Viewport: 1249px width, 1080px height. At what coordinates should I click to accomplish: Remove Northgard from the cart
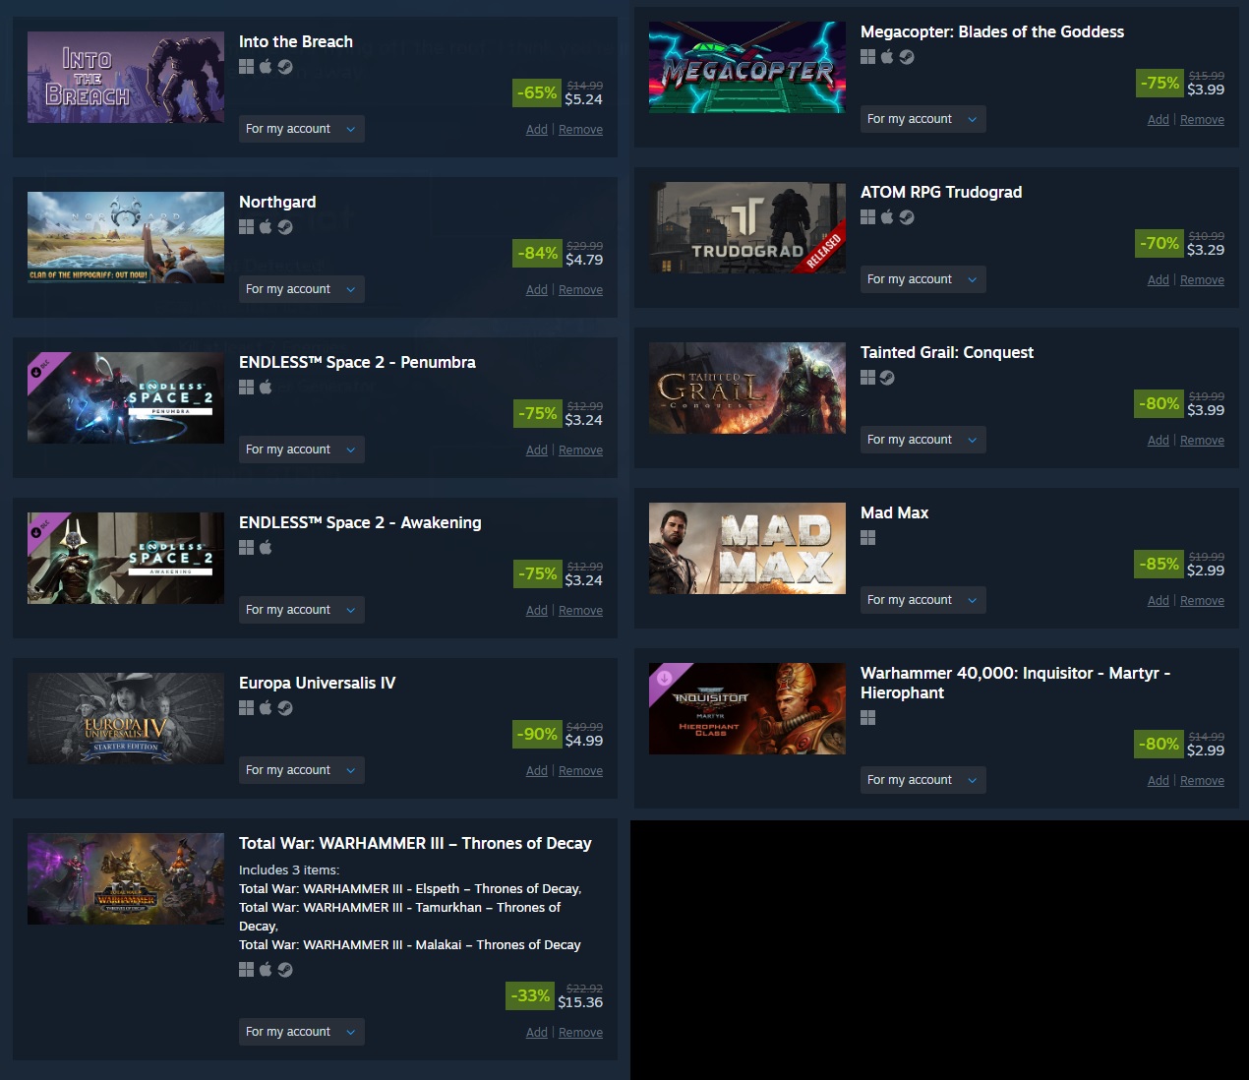coord(580,290)
